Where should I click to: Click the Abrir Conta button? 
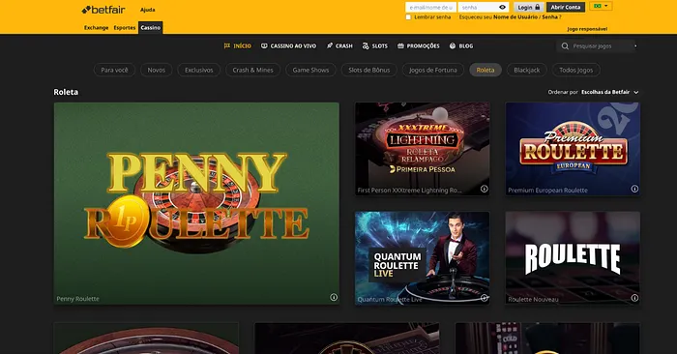(x=566, y=8)
